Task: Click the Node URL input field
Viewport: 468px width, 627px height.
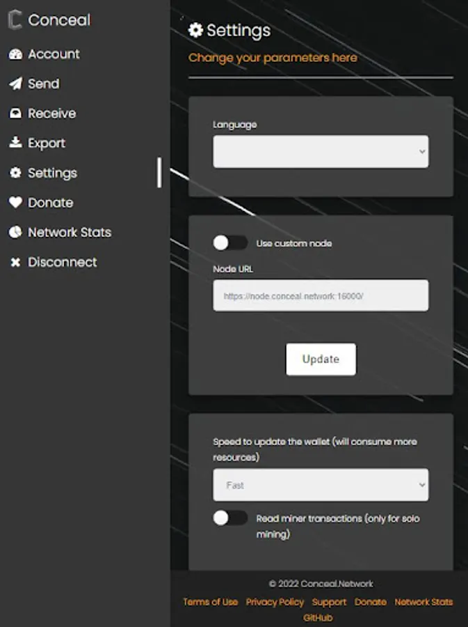Action: point(321,295)
